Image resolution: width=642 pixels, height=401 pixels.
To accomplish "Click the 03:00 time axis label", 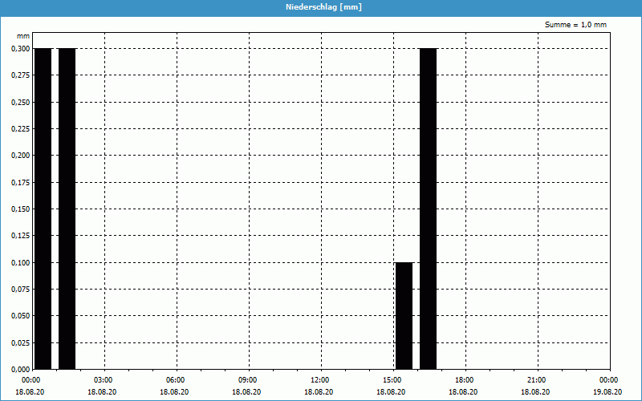I will 103,380.
